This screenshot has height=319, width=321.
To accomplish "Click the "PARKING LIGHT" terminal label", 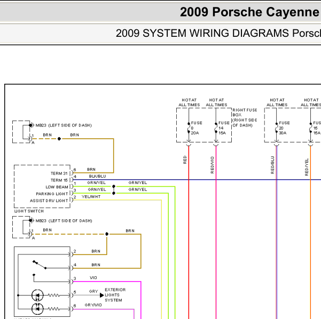I will click(x=52, y=194).
